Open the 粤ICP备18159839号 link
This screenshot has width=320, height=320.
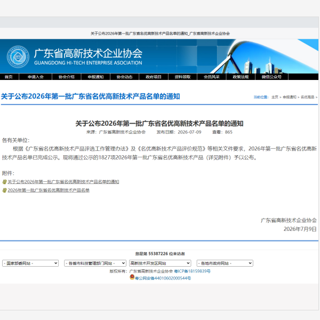(x=192, y=271)
